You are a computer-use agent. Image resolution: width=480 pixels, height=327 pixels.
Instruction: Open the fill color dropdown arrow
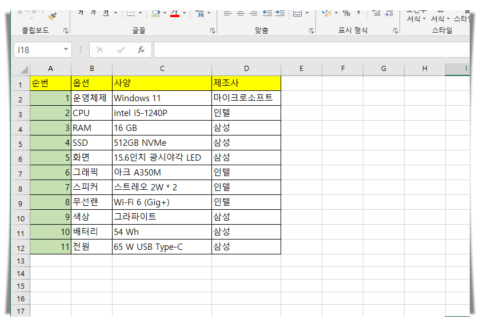click(x=165, y=13)
